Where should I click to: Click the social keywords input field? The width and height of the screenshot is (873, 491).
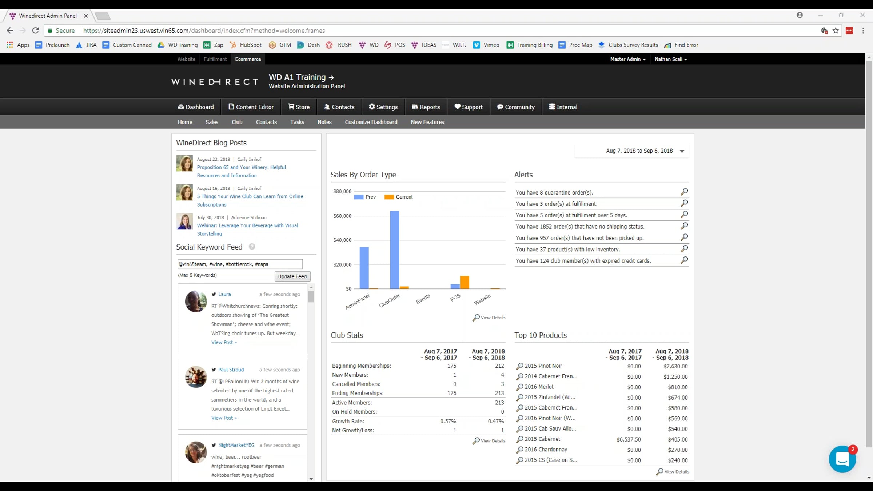[240, 264]
